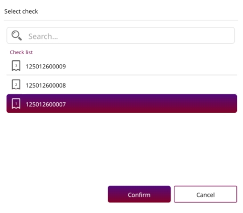Click the Search placeholder text

(43, 36)
